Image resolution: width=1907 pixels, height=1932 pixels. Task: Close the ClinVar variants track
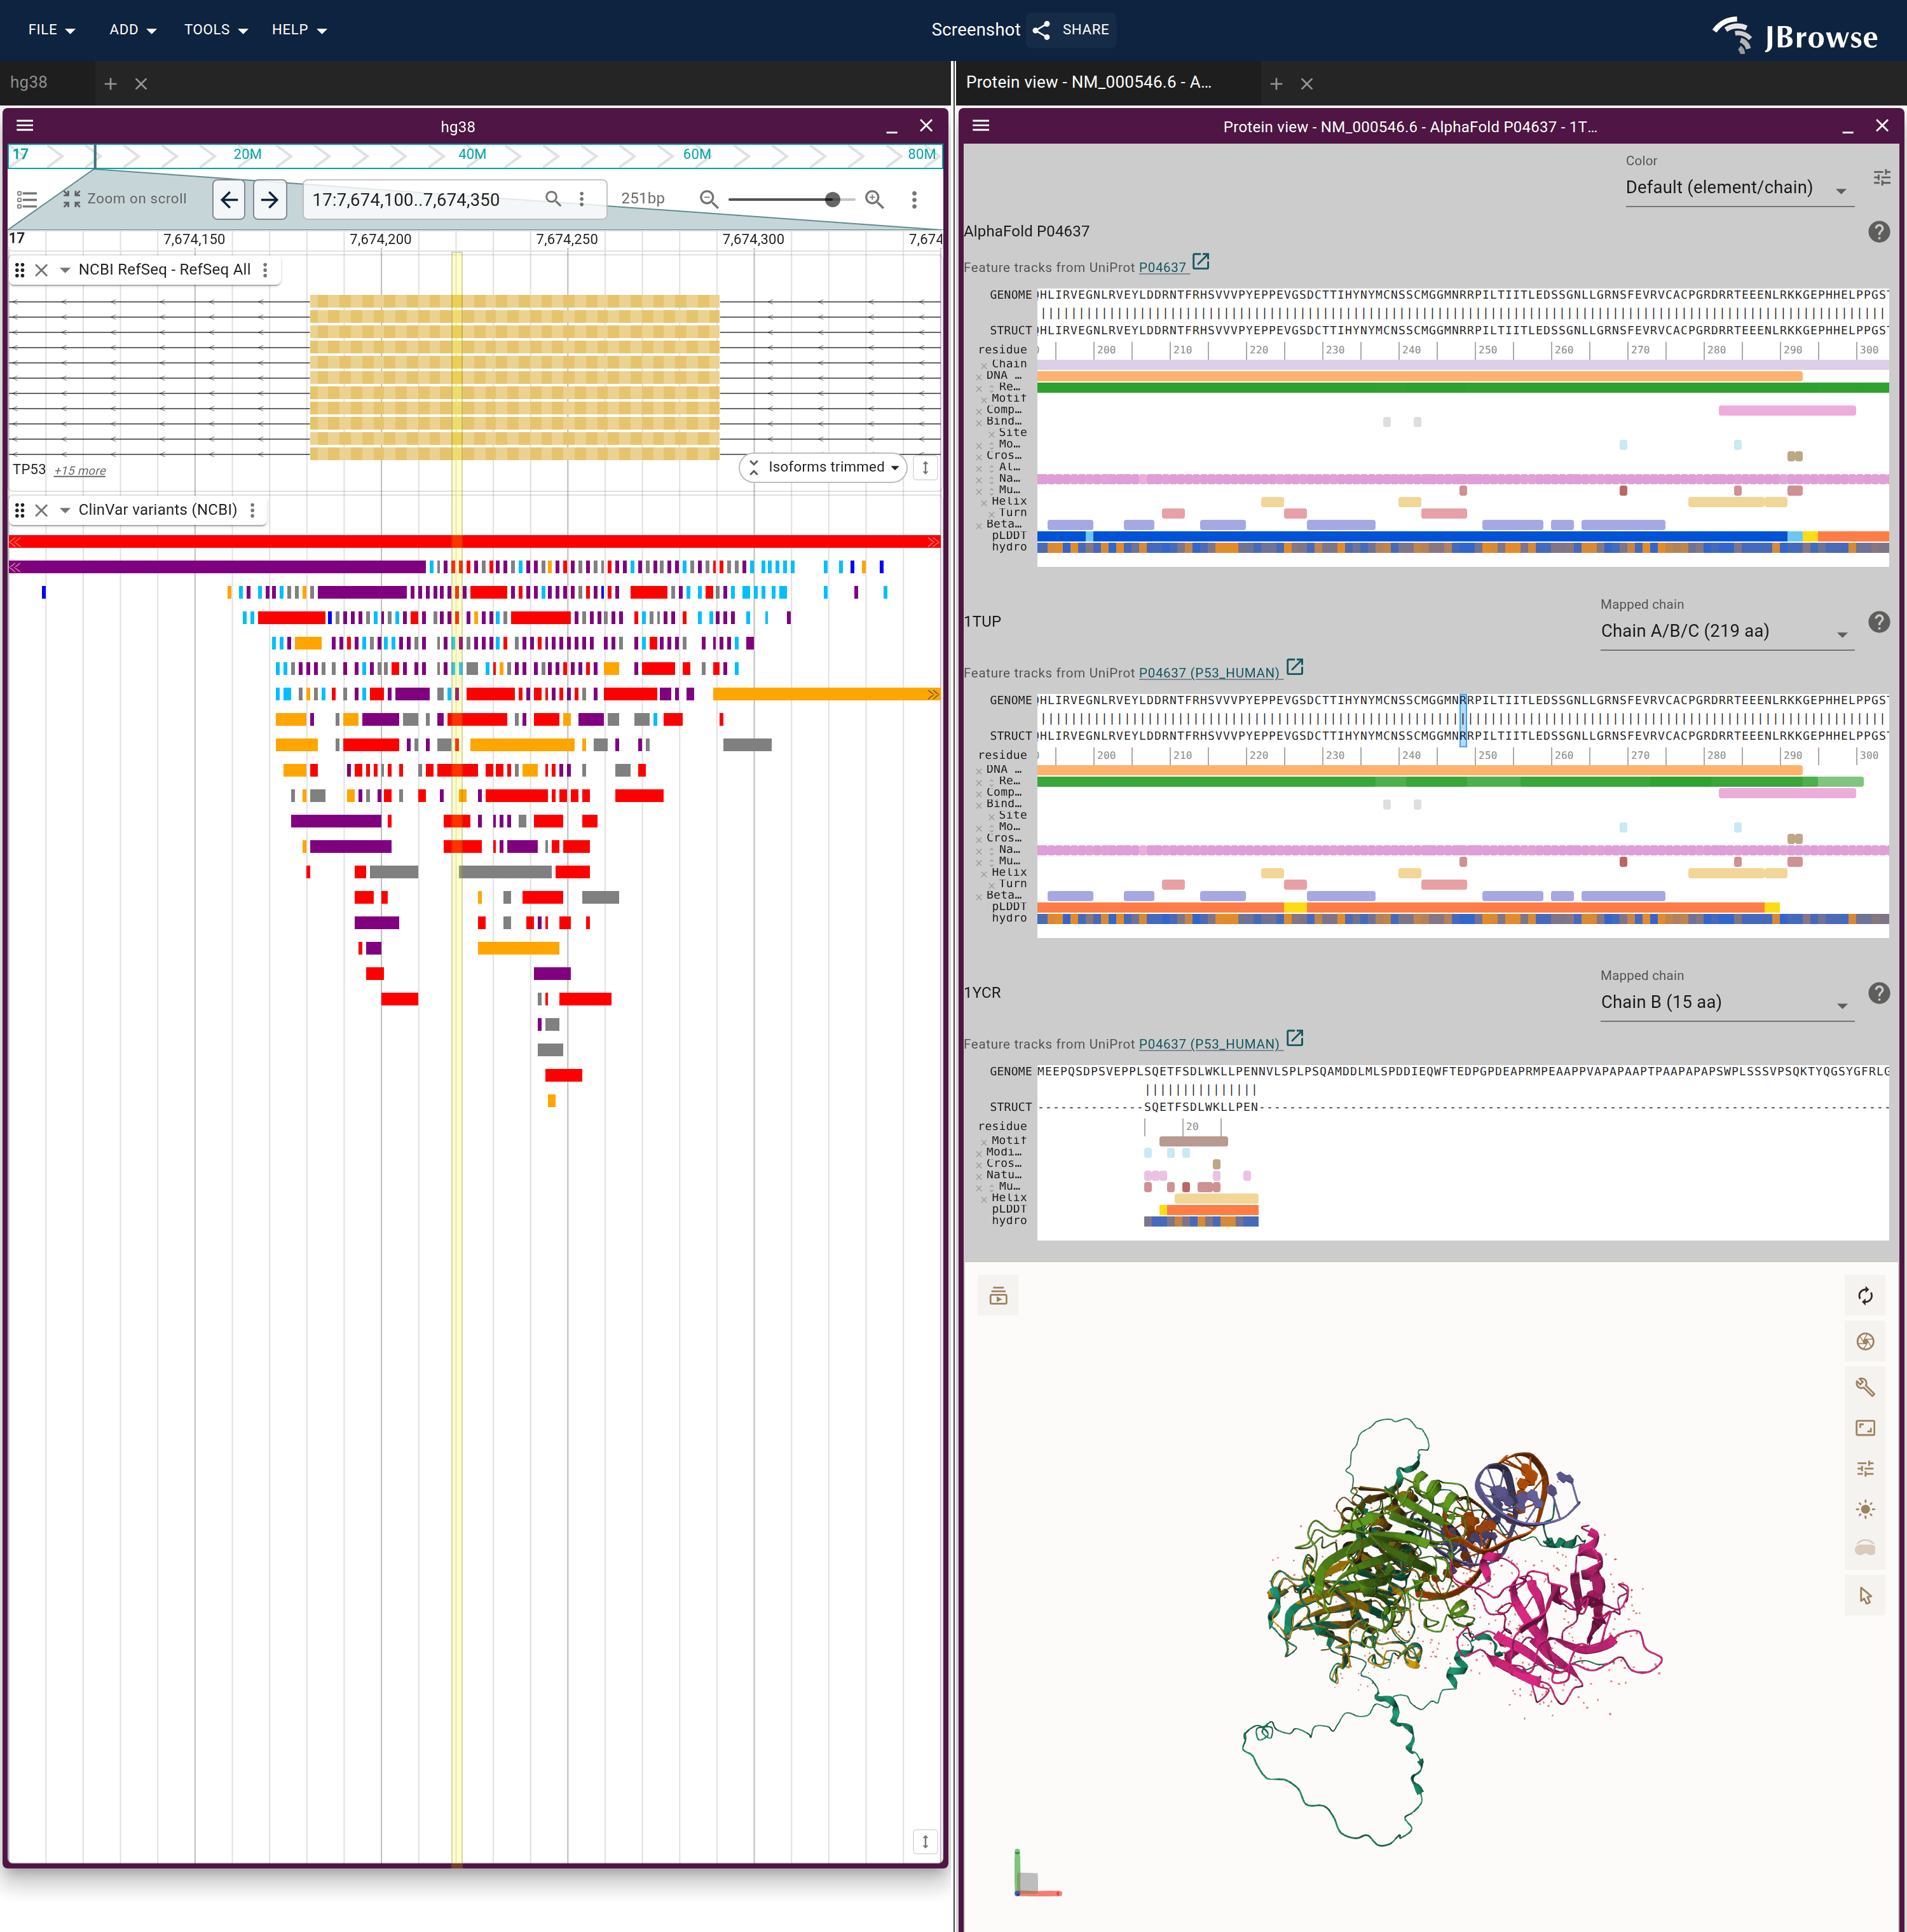[x=42, y=510]
